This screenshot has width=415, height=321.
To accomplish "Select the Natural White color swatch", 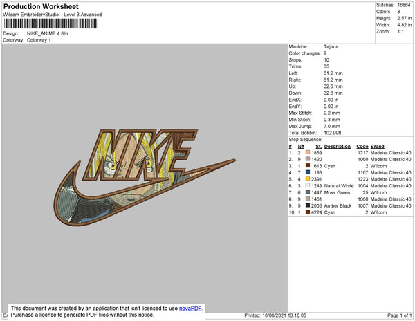I will [x=308, y=185].
